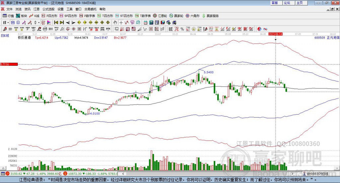Screen dimensions: 340x183
Task: Toggle the 权 adjustment icon
Action: (x=43, y=23)
